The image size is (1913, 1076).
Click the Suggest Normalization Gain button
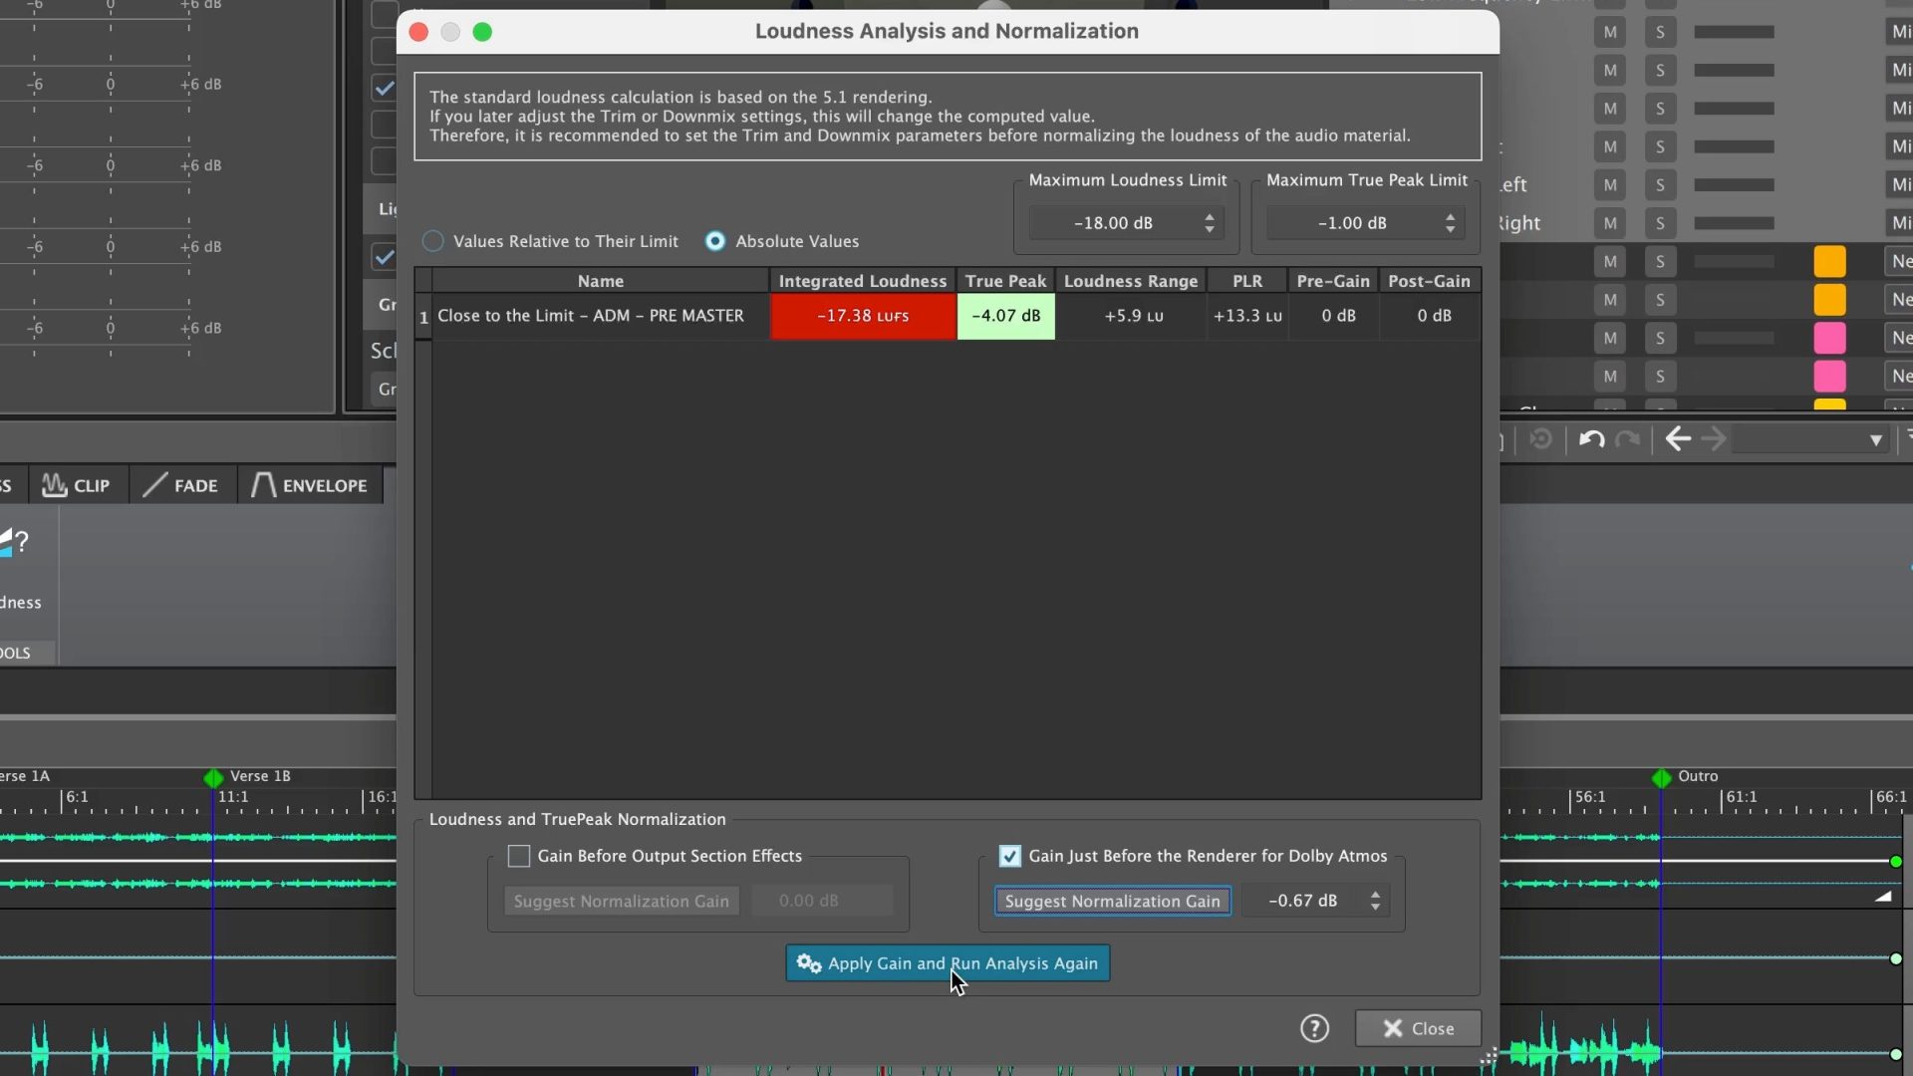(x=1112, y=901)
